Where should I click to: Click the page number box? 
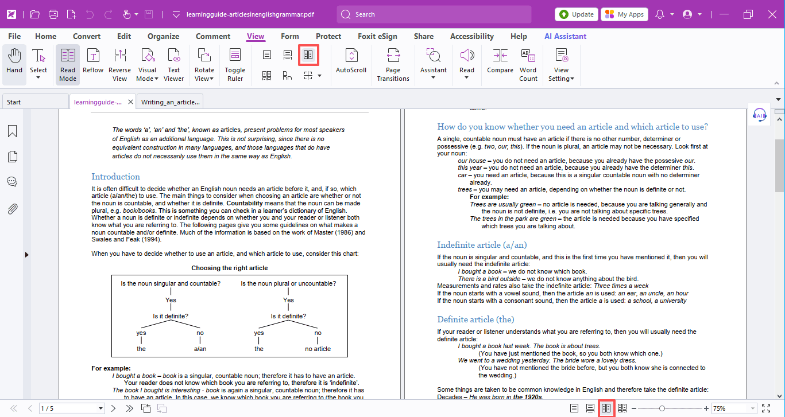(x=72, y=408)
